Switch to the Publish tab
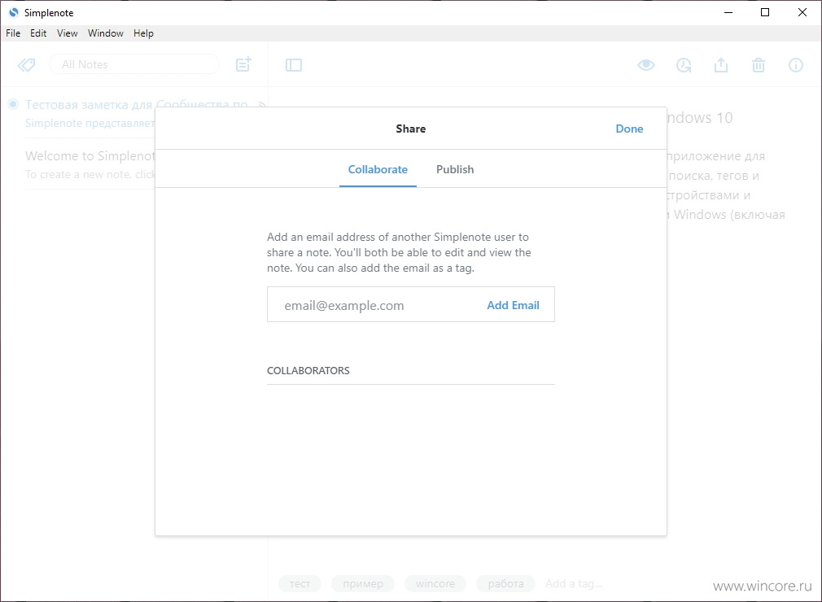The image size is (822, 602). point(455,169)
